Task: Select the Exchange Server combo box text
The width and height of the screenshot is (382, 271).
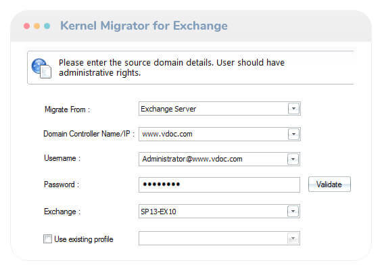Action: 168,109
